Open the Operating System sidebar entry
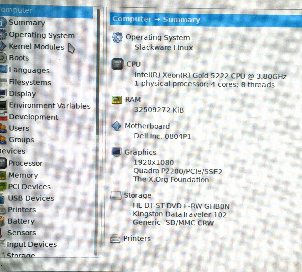Screen dimensions: 302x272 [42, 35]
